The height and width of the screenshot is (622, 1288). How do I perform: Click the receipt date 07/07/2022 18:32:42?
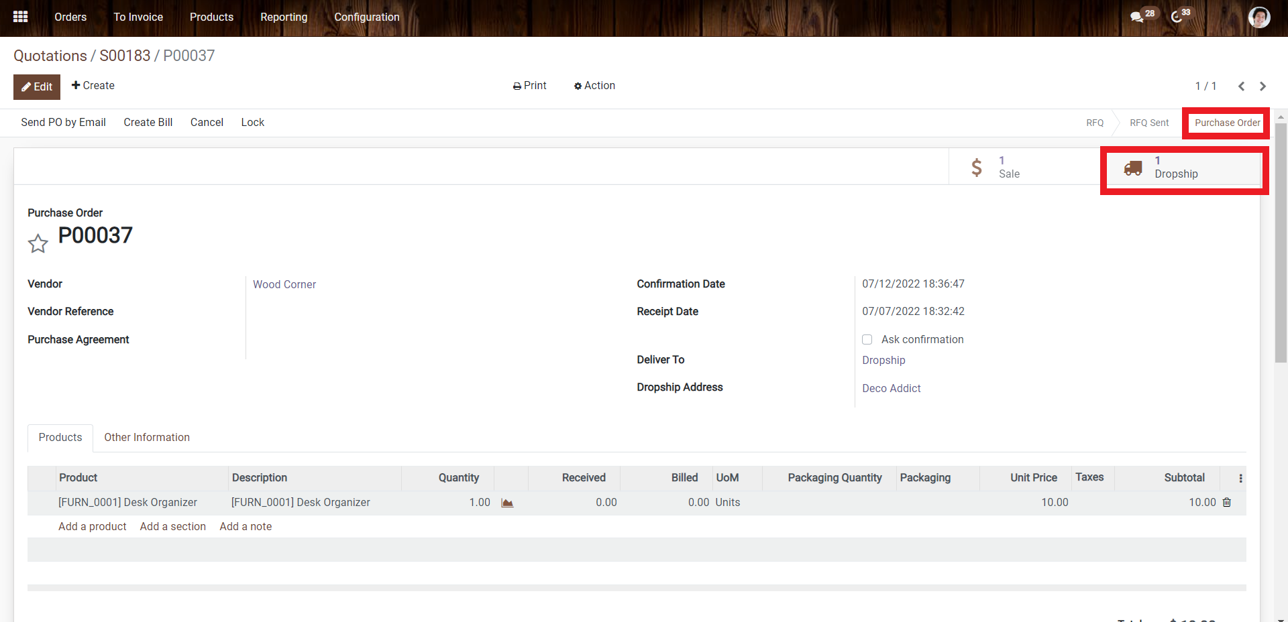click(913, 312)
